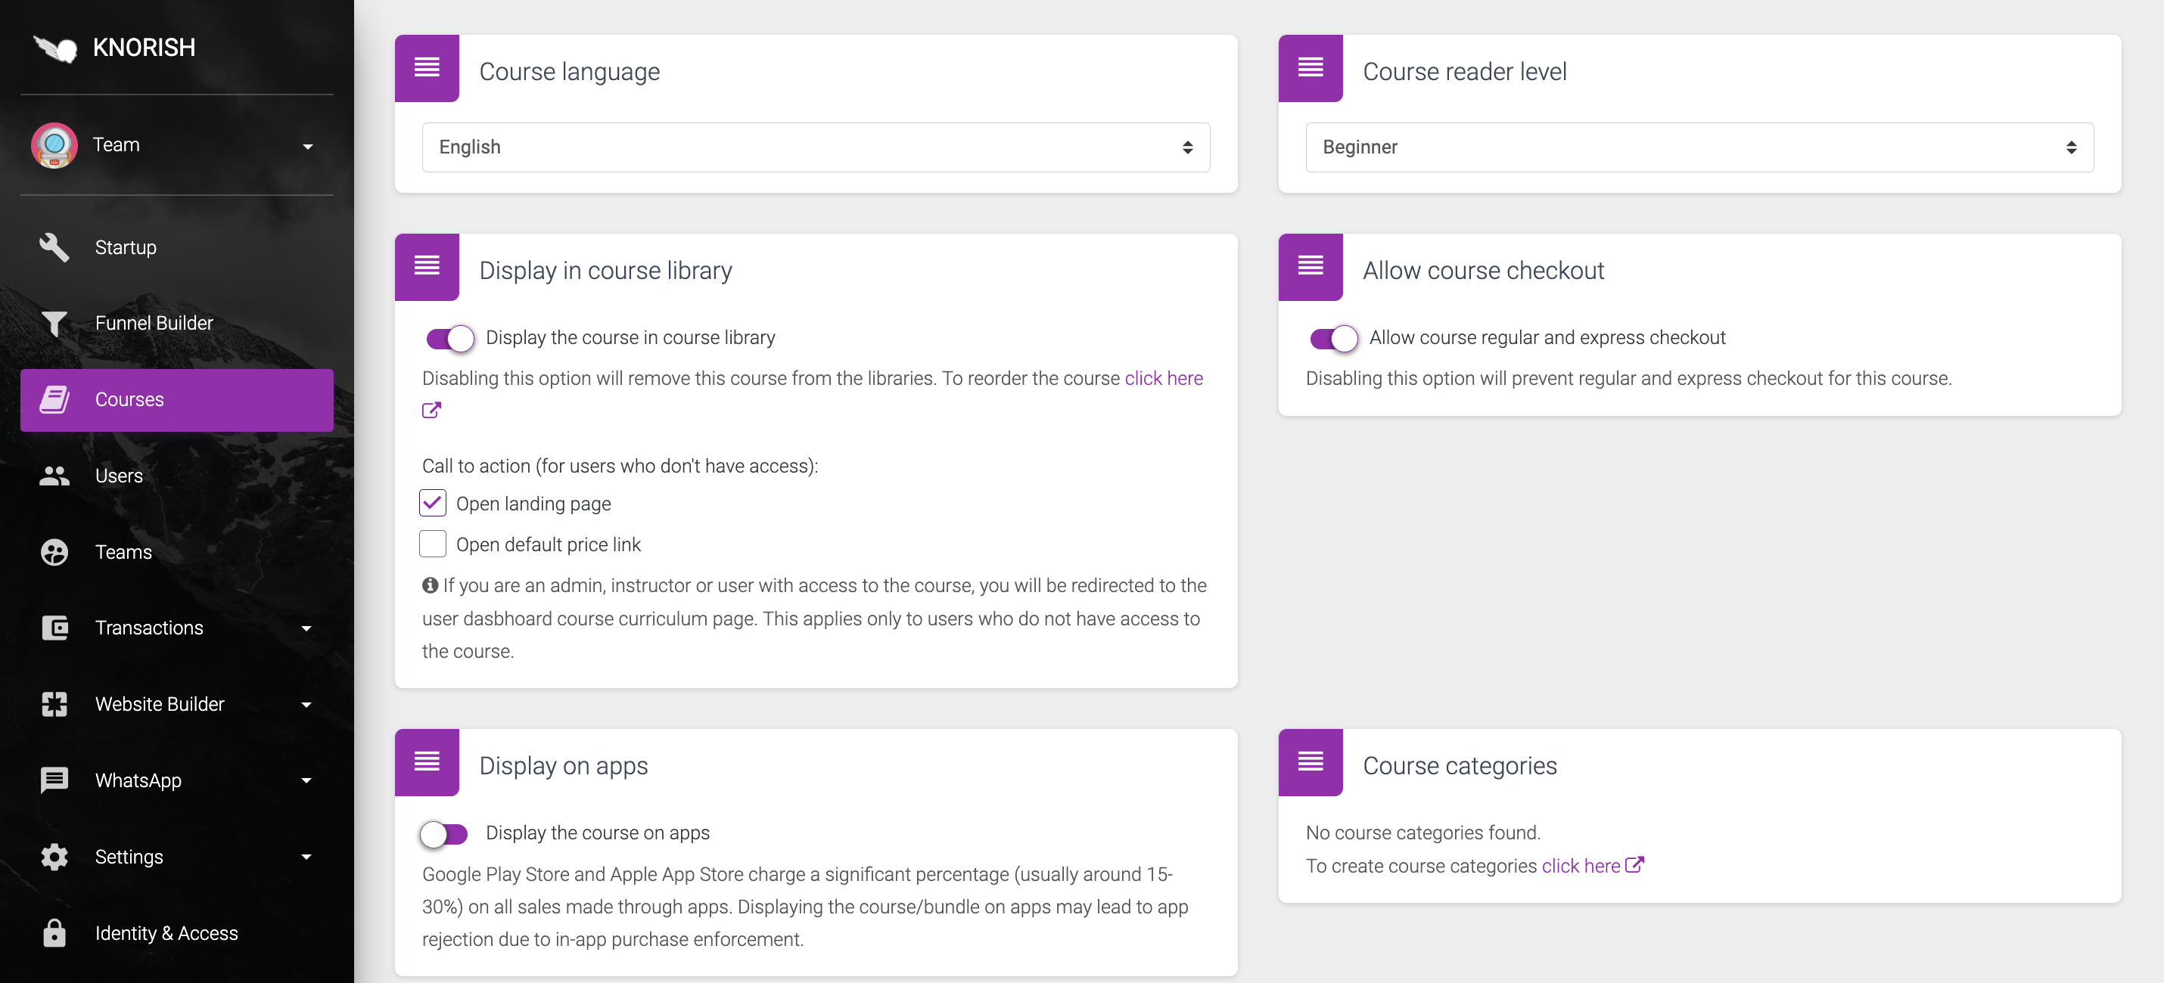Click the Transactions wallet icon
The height and width of the screenshot is (983, 2164).
pyautogui.click(x=54, y=628)
